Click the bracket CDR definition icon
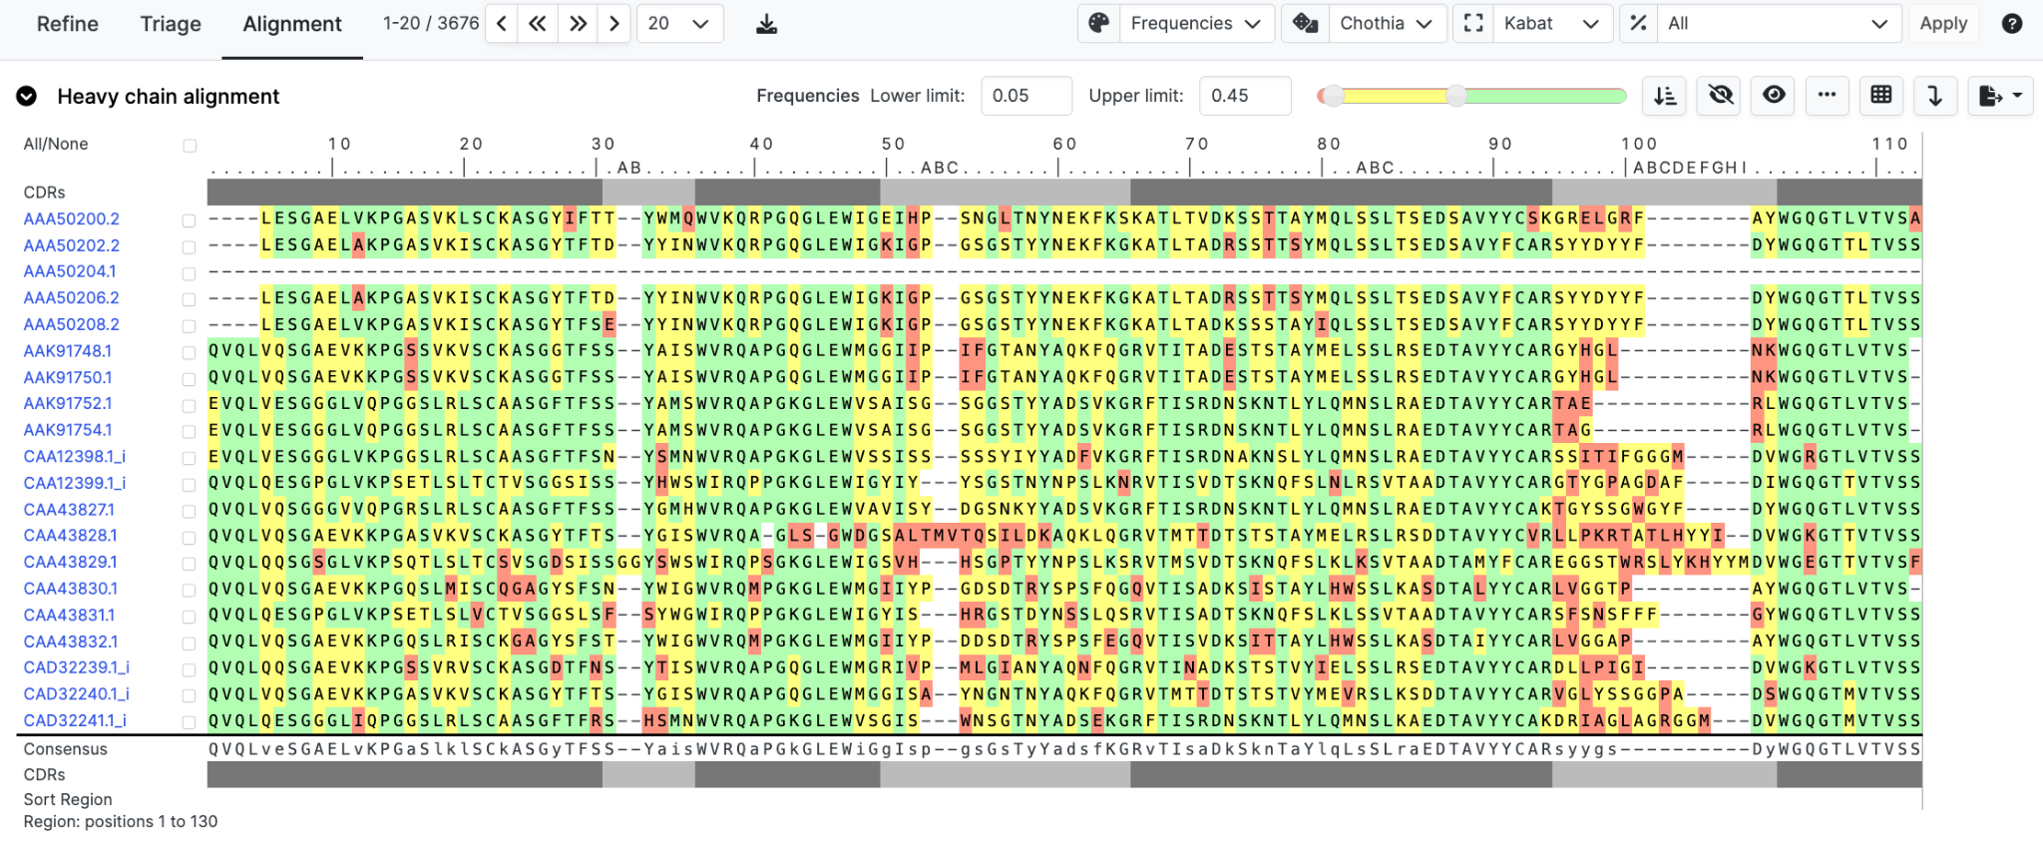 [x=1473, y=23]
